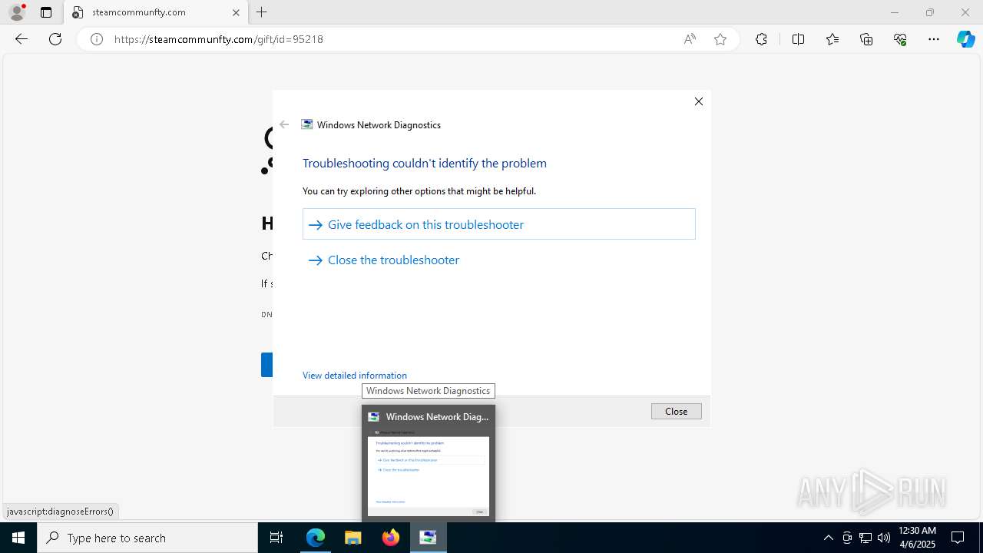Viewport: 983px width, 553px height.
Task: Open View detailed information link
Action: (x=355, y=376)
